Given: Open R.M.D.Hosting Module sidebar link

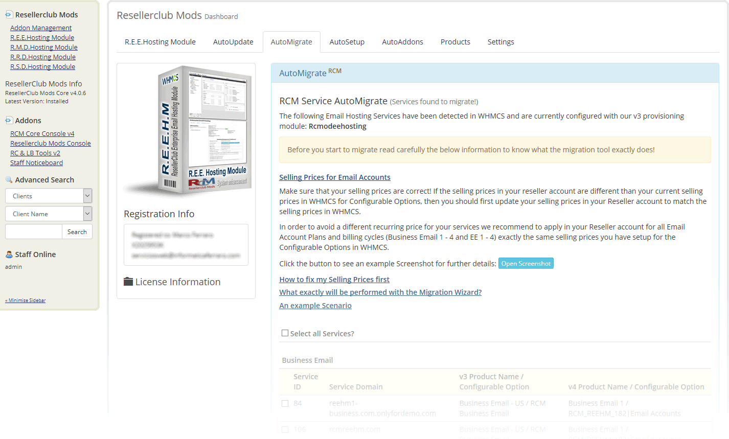Looking at the screenshot, I should [x=44, y=47].
